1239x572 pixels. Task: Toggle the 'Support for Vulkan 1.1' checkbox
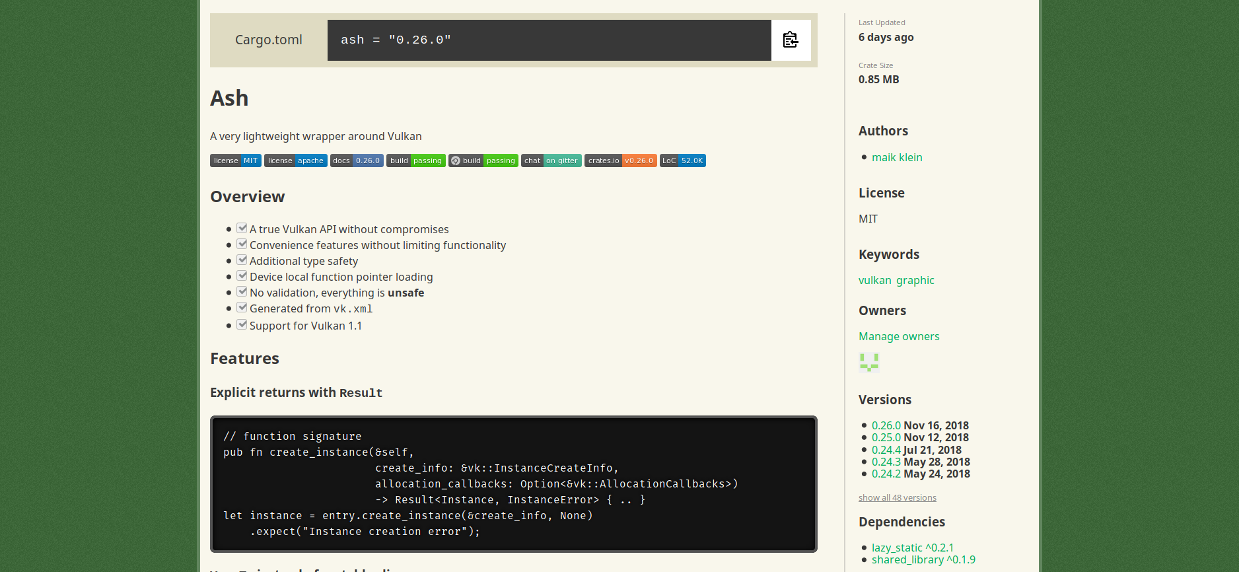click(242, 325)
